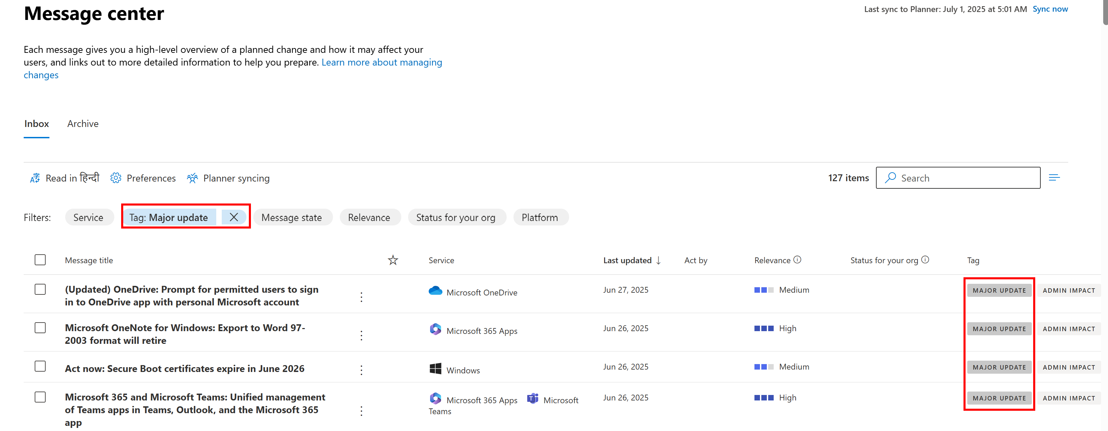This screenshot has height=431, width=1108.
Task: Click the Medium relevance bars in the Secure Boot row
Action: [x=764, y=367]
